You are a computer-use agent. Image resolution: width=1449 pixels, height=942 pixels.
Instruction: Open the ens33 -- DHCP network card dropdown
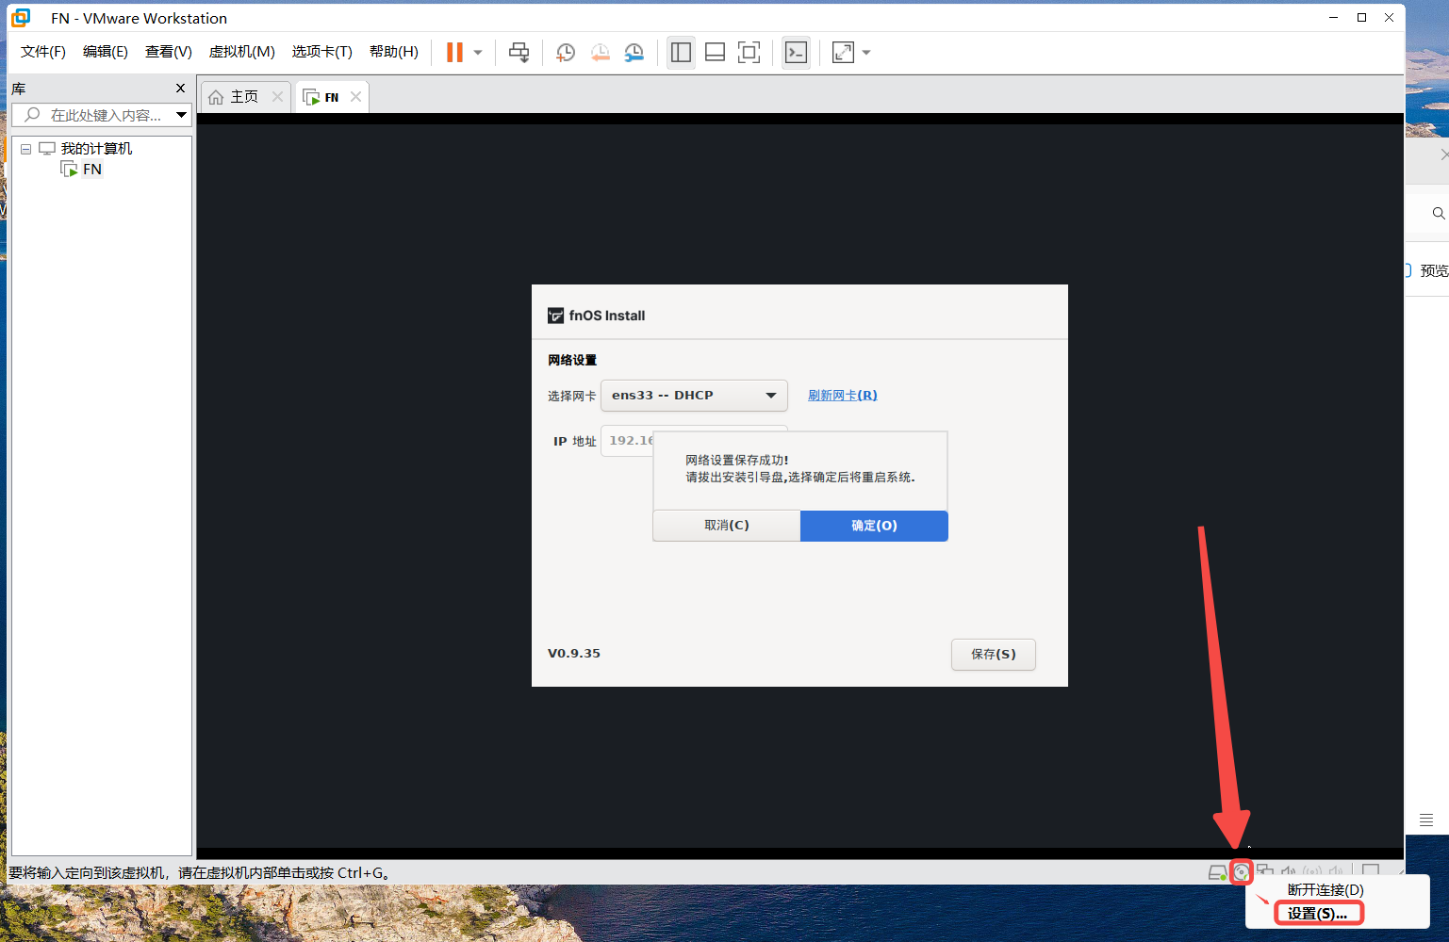coord(694,396)
